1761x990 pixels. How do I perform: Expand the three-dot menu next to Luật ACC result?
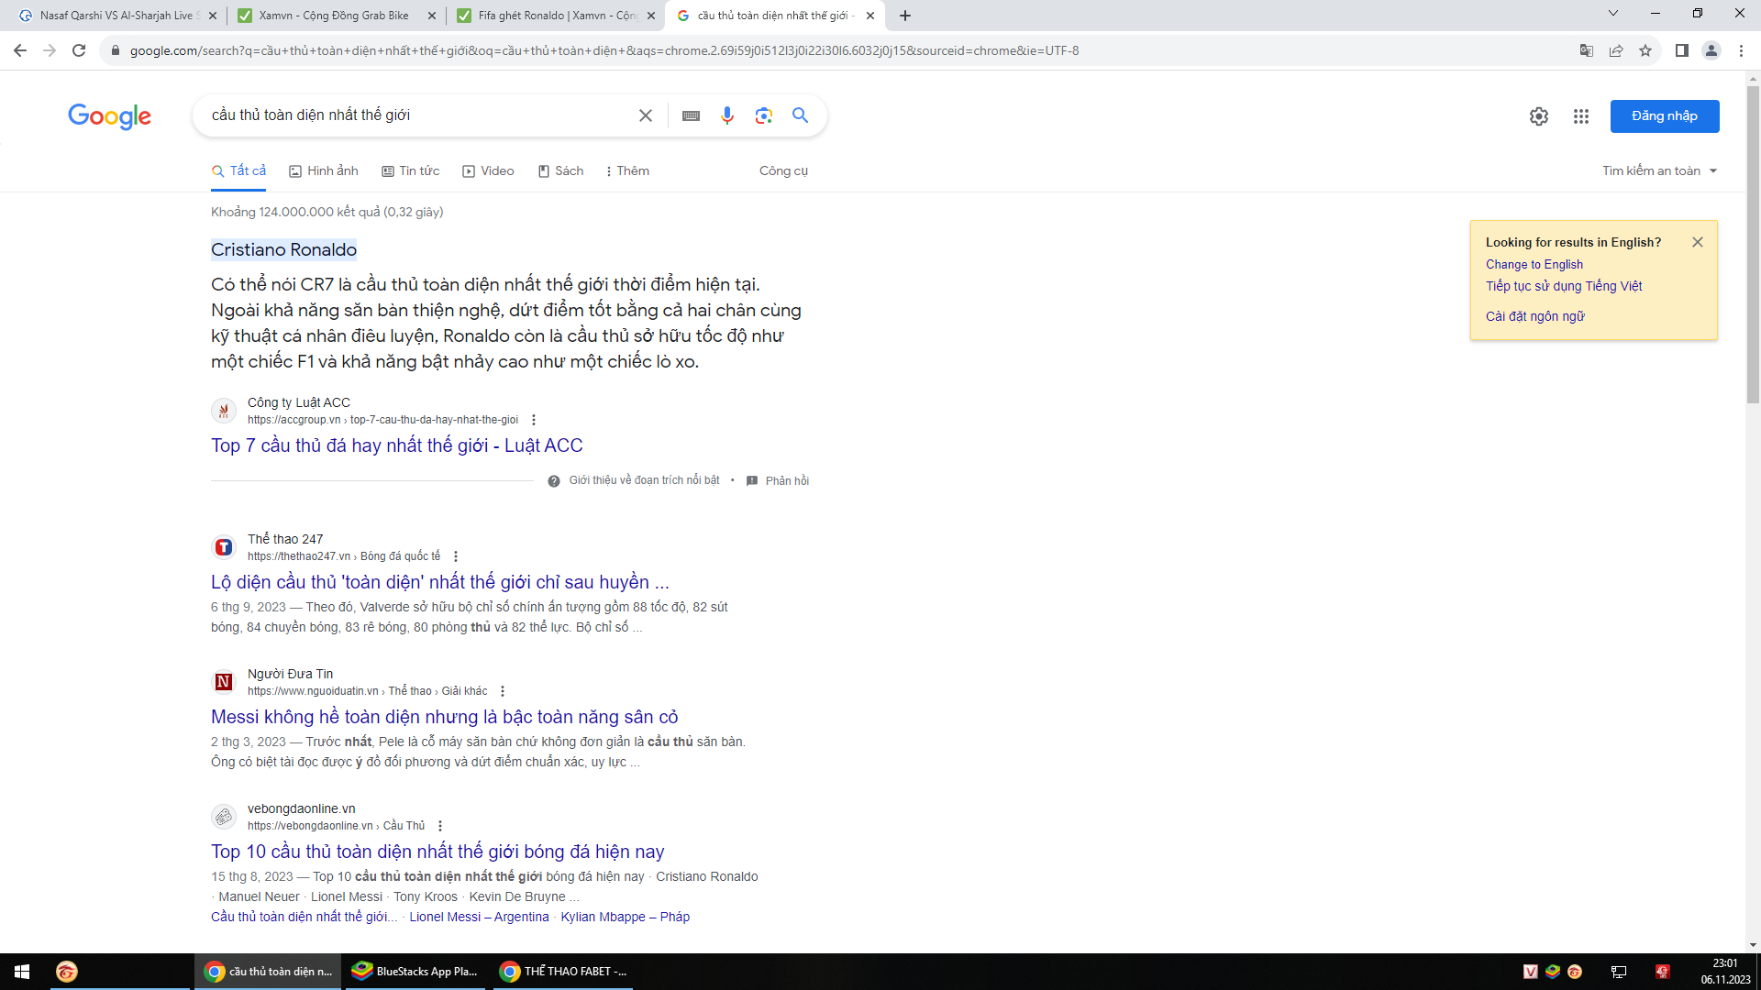[534, 419]
